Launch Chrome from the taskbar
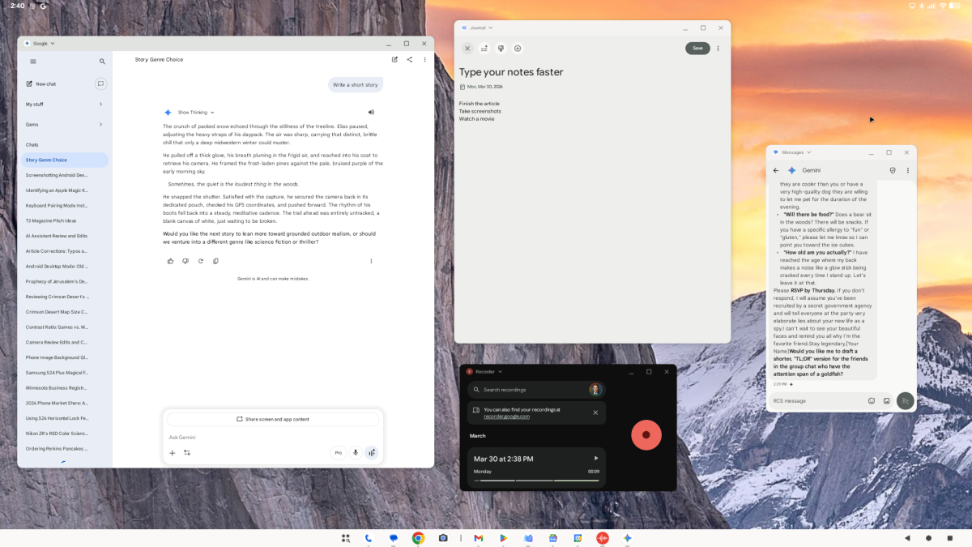Viewport: 972px width, 547px height. click(x=417, y=537)
